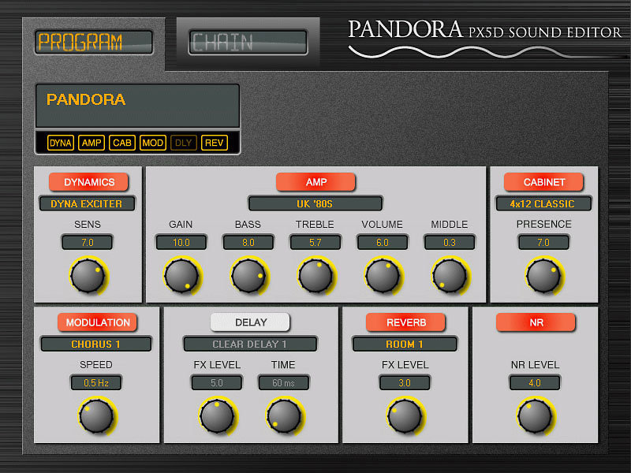Toggle the AMP indicator in the chain strip
The height and width of the screenshot is (473, 631).
coord(91,143)
